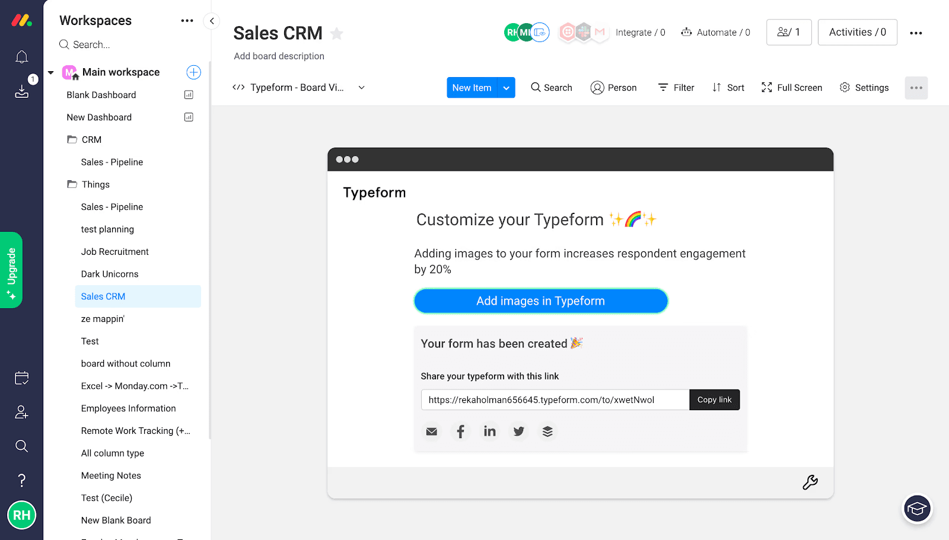Open Blank Dashboard's dashboard icon
The width and height of the screenshot is (949, 540).
[x=189, y=95]
